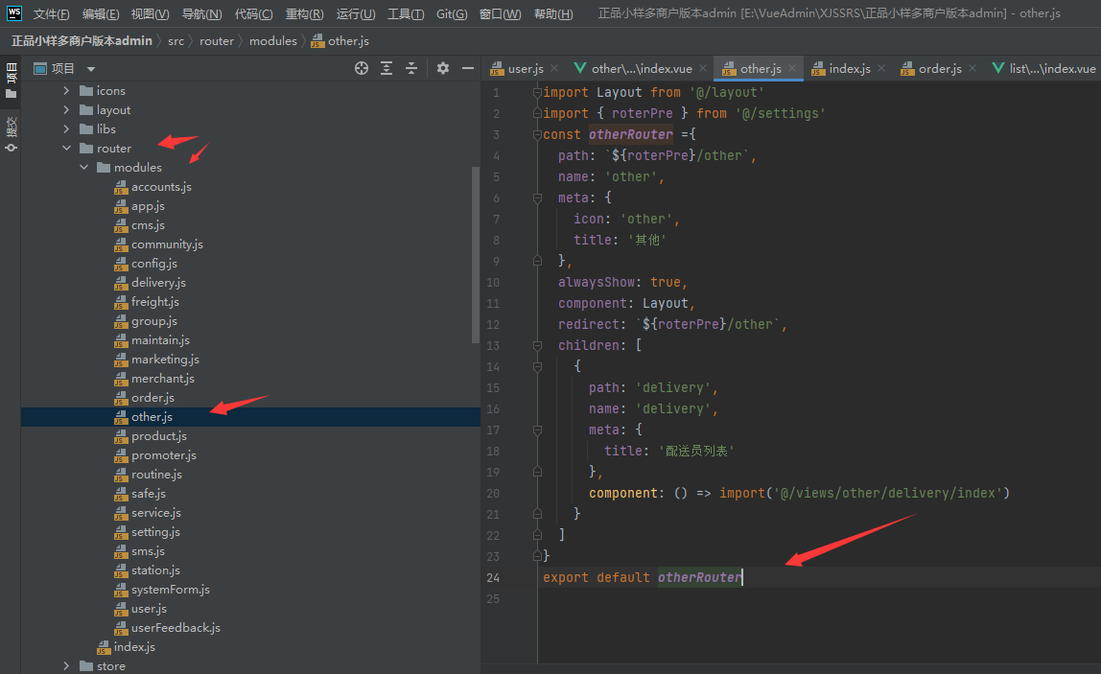Open the 窗口(W) menu
This screenshot has width=1101, height=674.
pos(501,14)
